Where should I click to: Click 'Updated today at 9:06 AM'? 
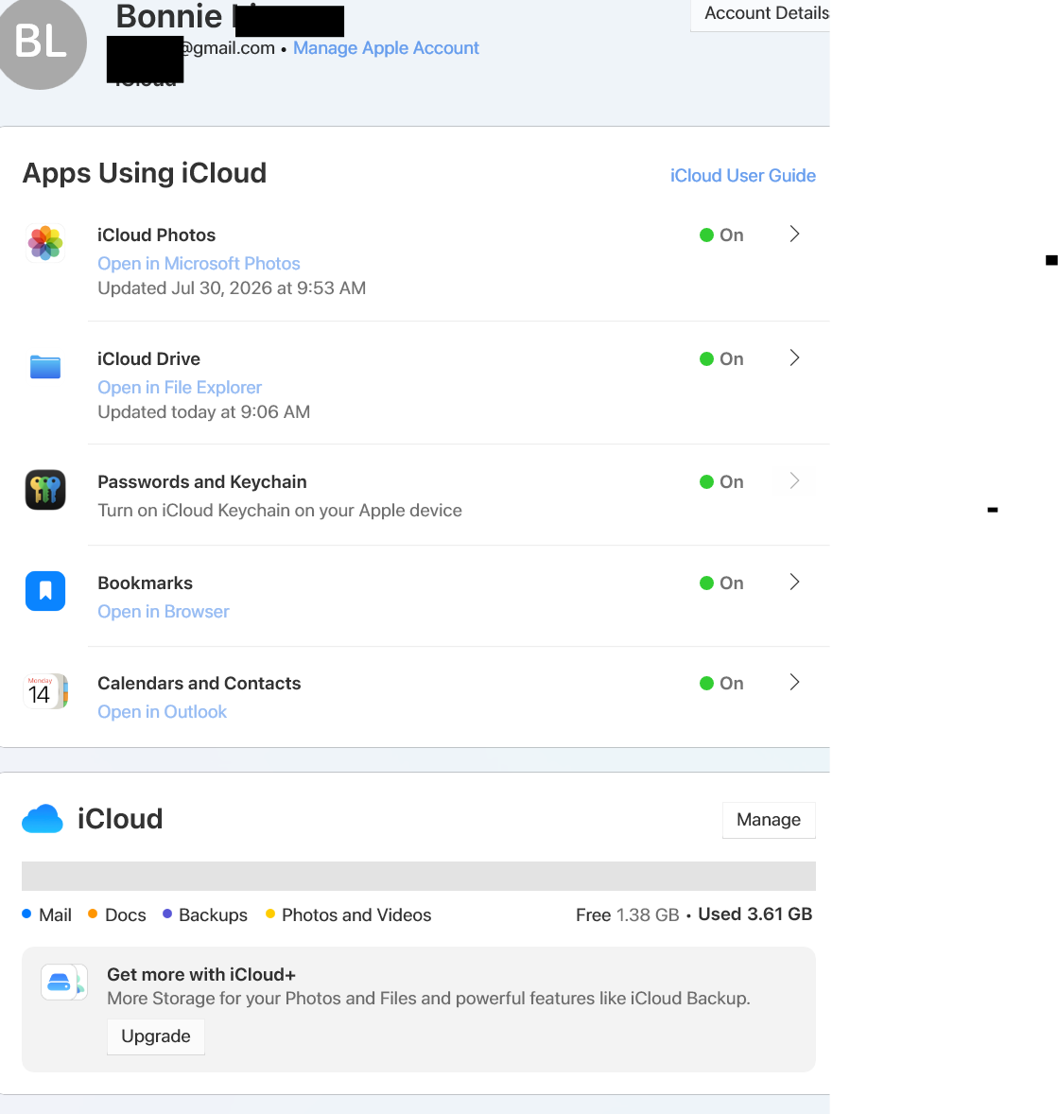pyautogui.click(x=204, y=412)
